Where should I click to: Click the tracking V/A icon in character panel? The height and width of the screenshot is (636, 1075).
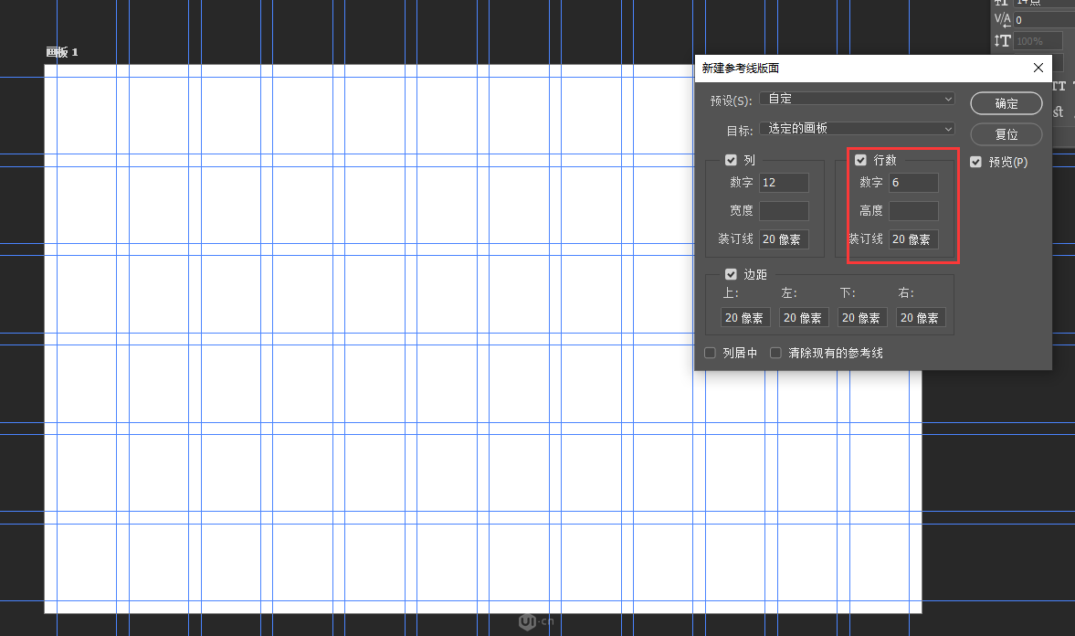[x=1002, y=20]
